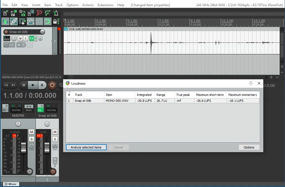Open track envelope trim button in track panel
The width and height of the screenshot is (285, 187).
[9, 45]
